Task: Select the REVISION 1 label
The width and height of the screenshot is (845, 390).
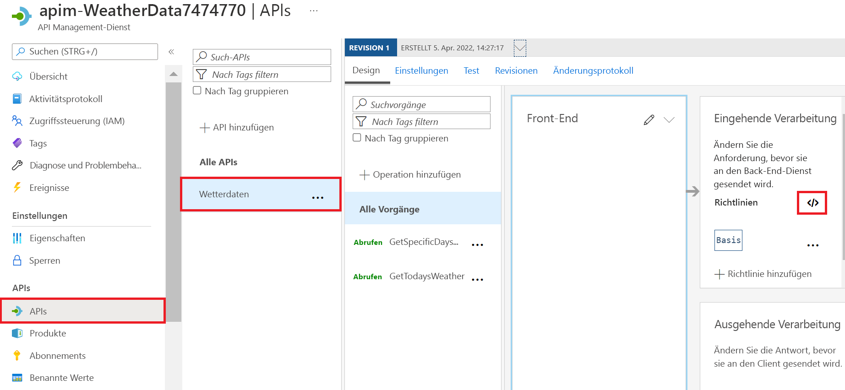Action: point(371,48)
